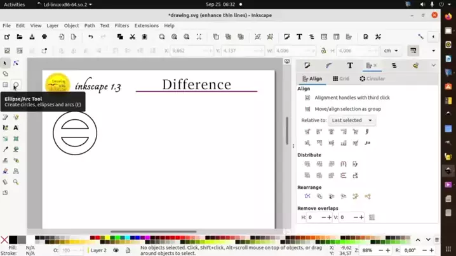Viewport: 456px width, 256px height.
Task: Open the Filters menu
Action: click(x=122, y=26)
